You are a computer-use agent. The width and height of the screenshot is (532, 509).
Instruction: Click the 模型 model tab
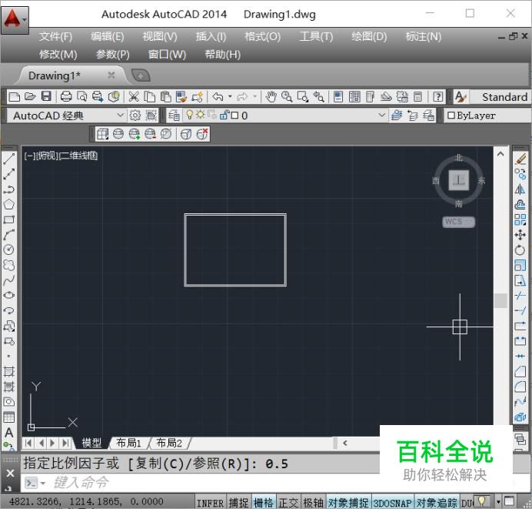[91, 443]
